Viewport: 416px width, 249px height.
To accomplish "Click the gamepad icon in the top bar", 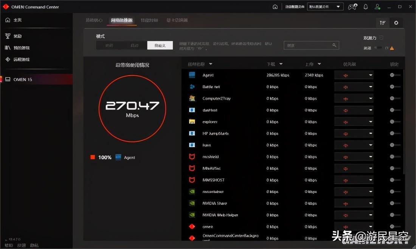I will coord(352,7).
